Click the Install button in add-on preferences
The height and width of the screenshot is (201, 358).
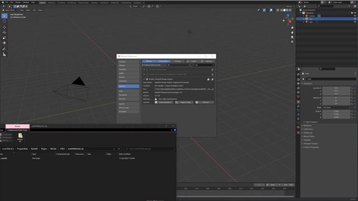coord(192,61)
